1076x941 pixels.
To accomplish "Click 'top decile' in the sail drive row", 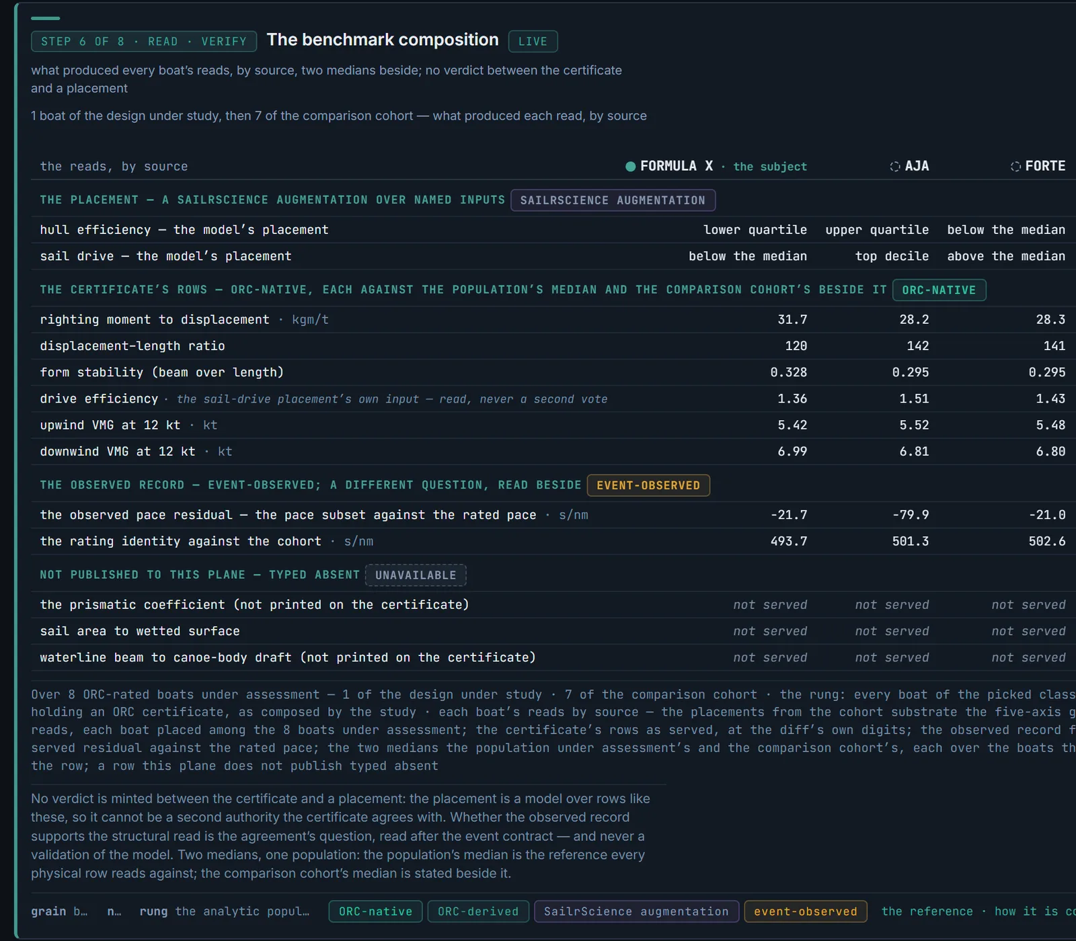I will click(x=892, y=256).
